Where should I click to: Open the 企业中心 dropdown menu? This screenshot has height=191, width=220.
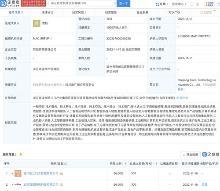pyautogui.click(x=179, y=4)
